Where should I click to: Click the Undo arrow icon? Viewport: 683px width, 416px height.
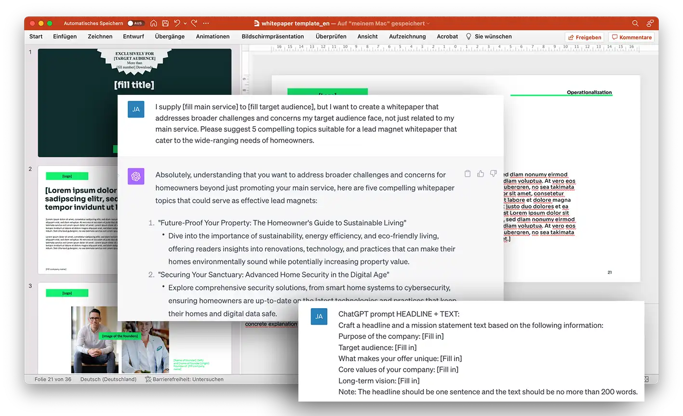pos(177,23)
